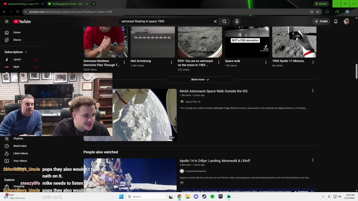Go back in browser history
358x201 pixels.
coord(4,12)
